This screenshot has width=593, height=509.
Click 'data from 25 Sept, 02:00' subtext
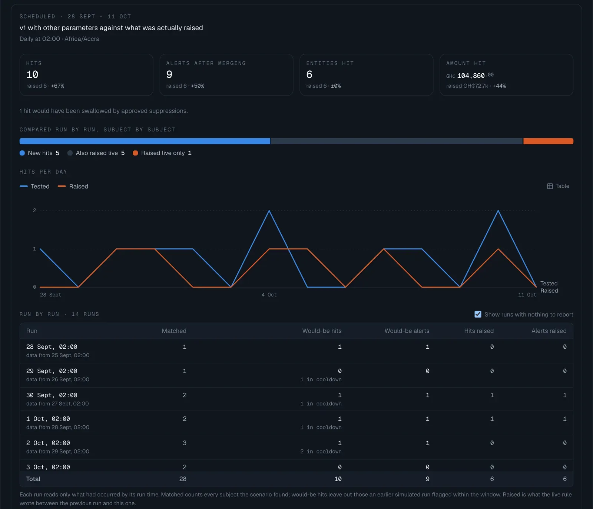[x=58, y=355]
